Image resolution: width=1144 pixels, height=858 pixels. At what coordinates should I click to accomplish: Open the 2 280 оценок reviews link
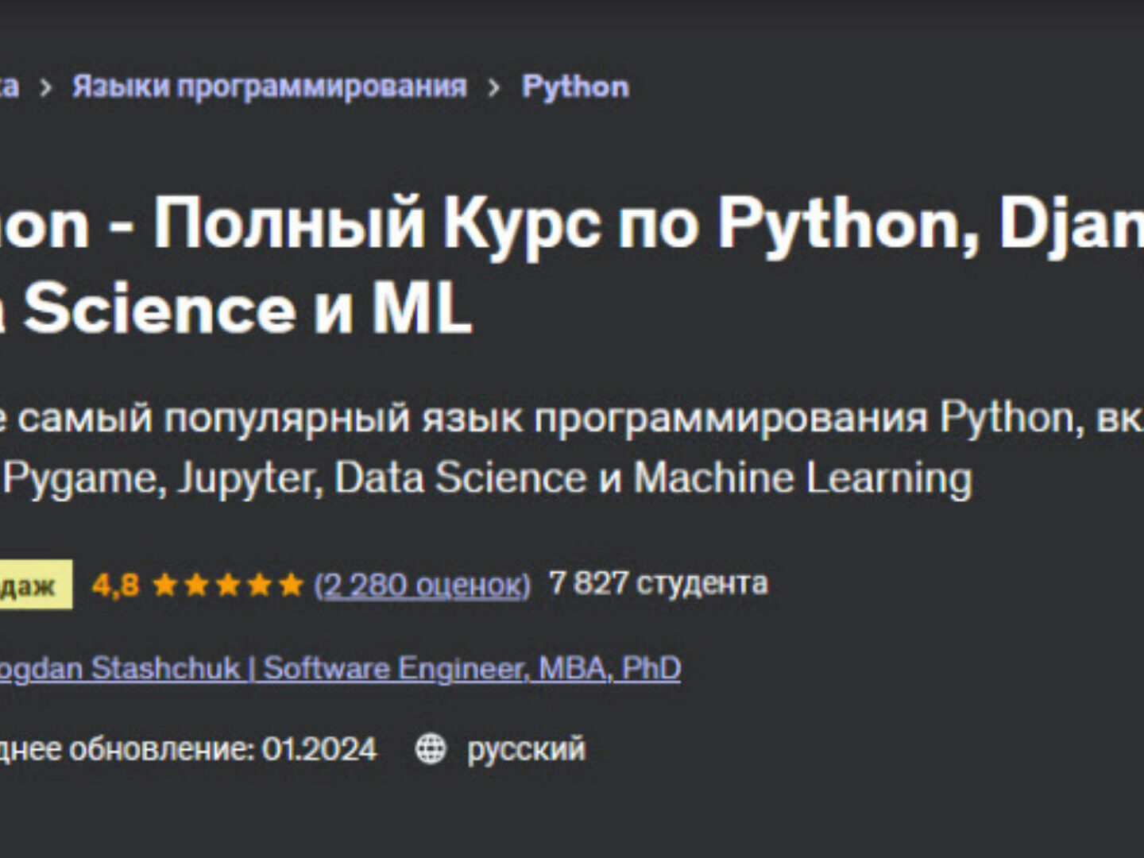coord(422,585)
